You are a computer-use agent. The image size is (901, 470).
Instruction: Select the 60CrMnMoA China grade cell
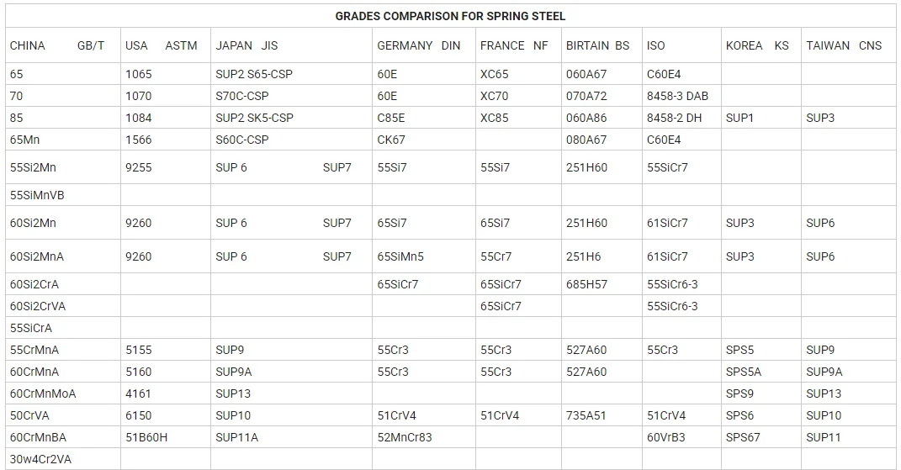[x=63, y=393]
